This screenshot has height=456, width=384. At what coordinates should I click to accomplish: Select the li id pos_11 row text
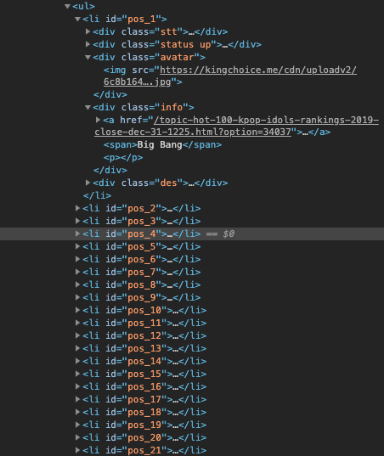pos(144,323)
